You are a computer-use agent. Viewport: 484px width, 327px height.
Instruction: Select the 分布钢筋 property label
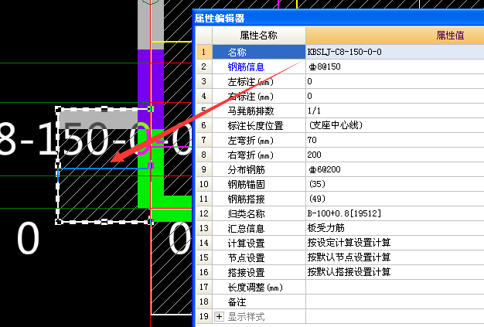pyautogui.click(x=246, y=170)
